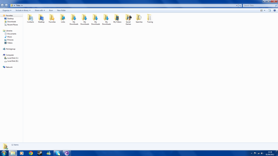Select Favorites in navigation pane
The width and height of the screenshot is (278, 156).
tap(9, 15)
